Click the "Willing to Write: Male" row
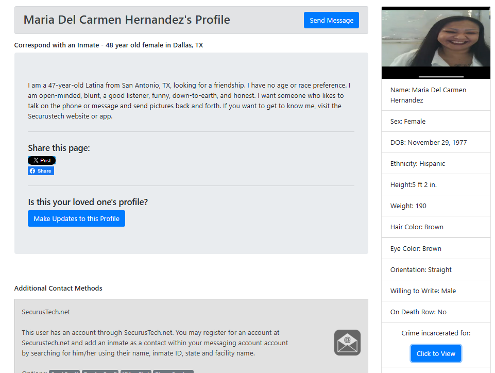This screenshot has width=495, height=373. point(436,291)
